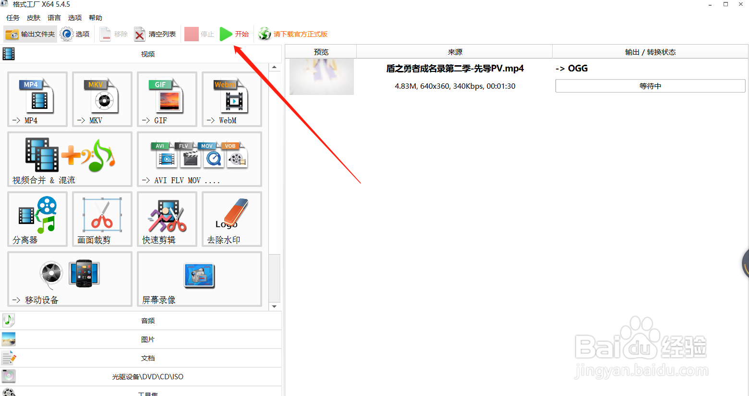The height and width of the screenshot is (396, 749).
Task: Select task 盾之勇者成名录第二季-先导PV.mp4
Action: click(x=455, y=69)
